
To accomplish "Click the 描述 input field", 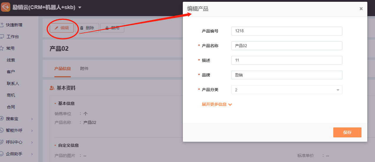I will point(287,60).
